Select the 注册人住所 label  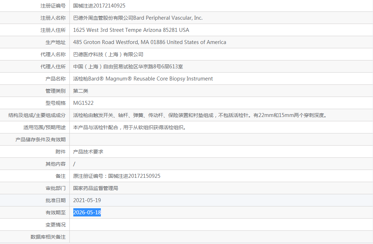(53, 30)
